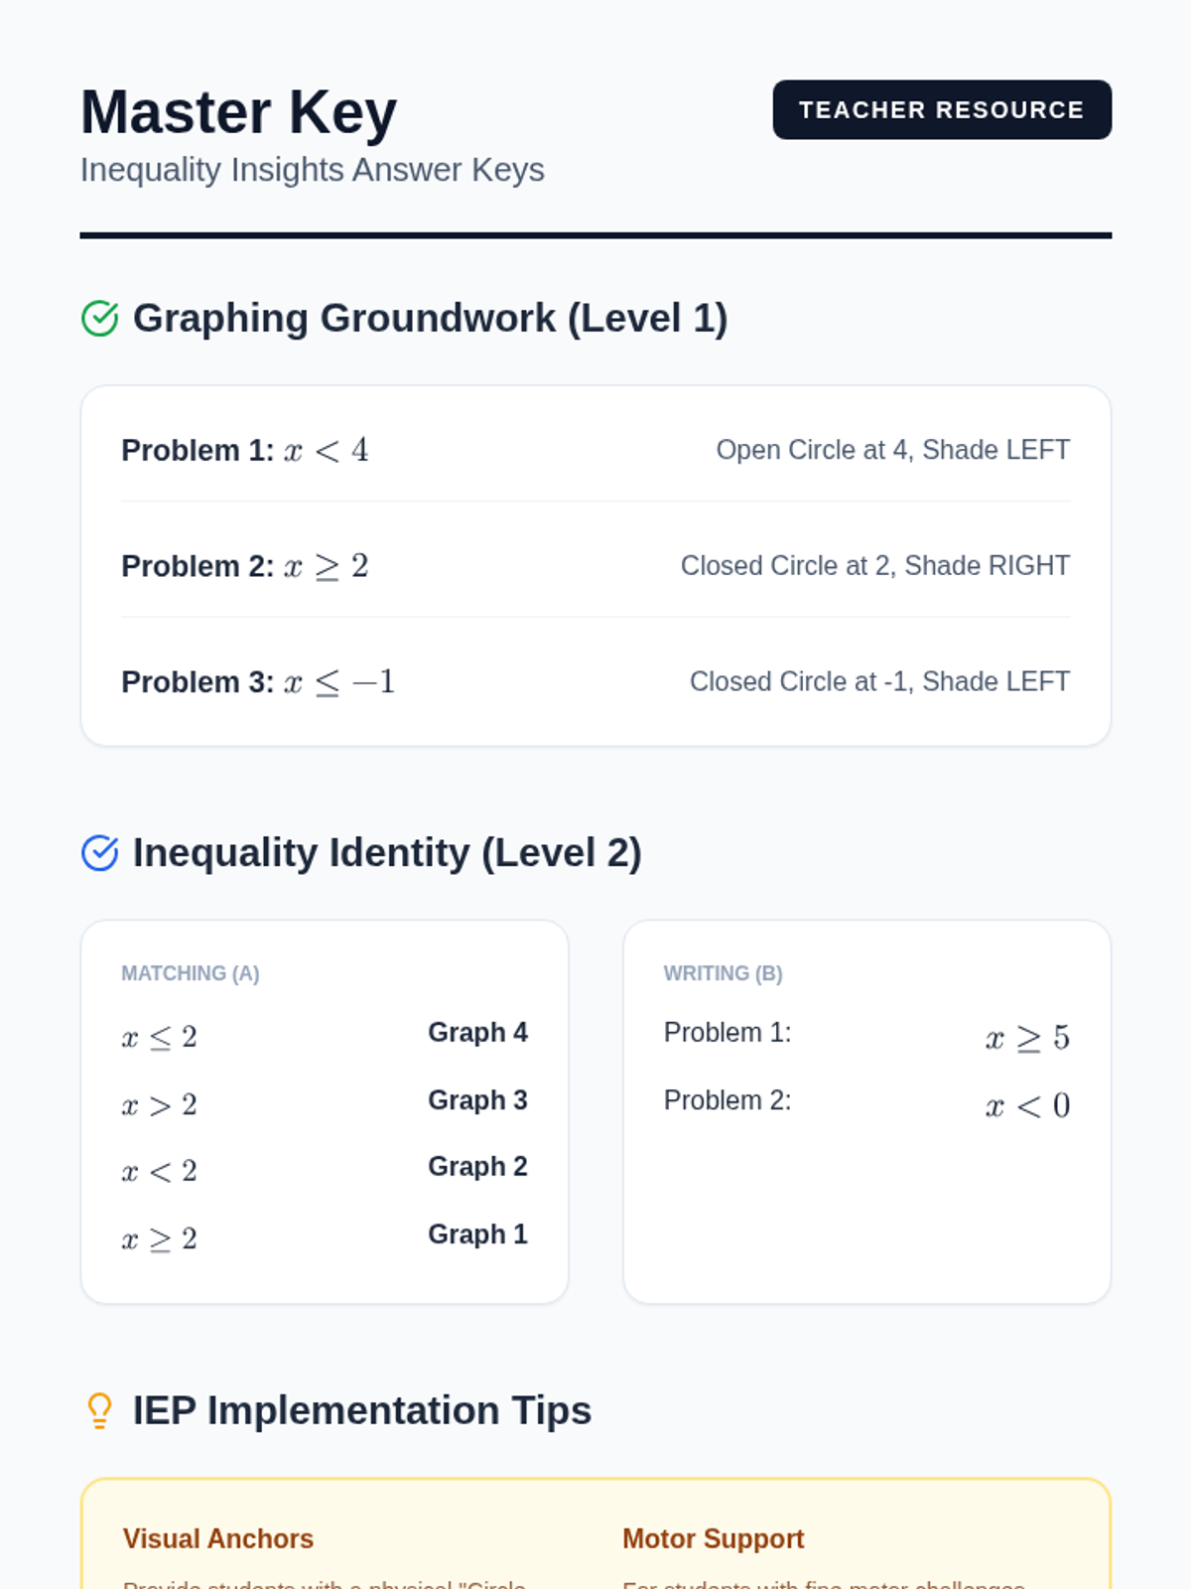Select the Graph 3 matching answer
Screen dimensions: 1191x1589
tap(478, 1100)
